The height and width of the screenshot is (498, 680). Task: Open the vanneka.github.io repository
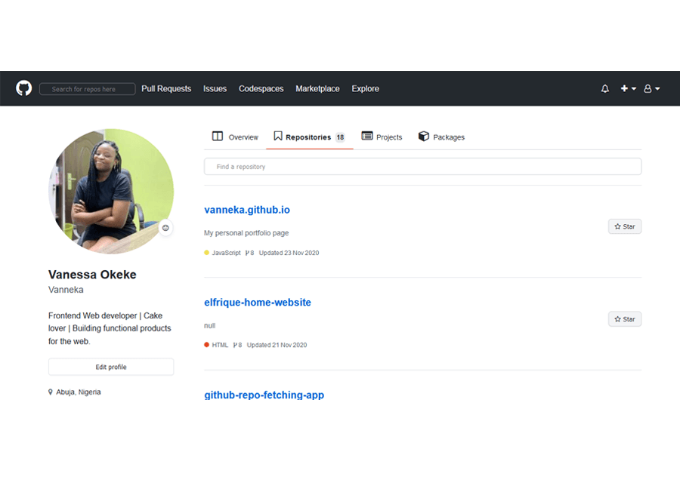[247, 210]
